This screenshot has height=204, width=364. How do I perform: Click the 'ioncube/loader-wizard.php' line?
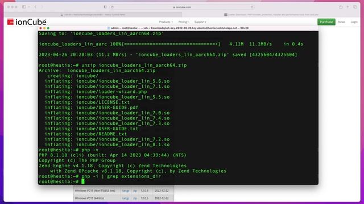(96, 92)
